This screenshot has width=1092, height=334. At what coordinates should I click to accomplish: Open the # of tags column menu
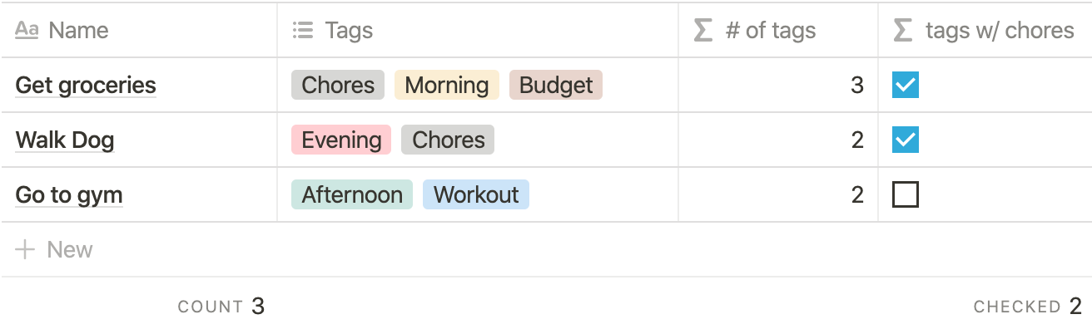pyautogui.click(x=778, y=30)
